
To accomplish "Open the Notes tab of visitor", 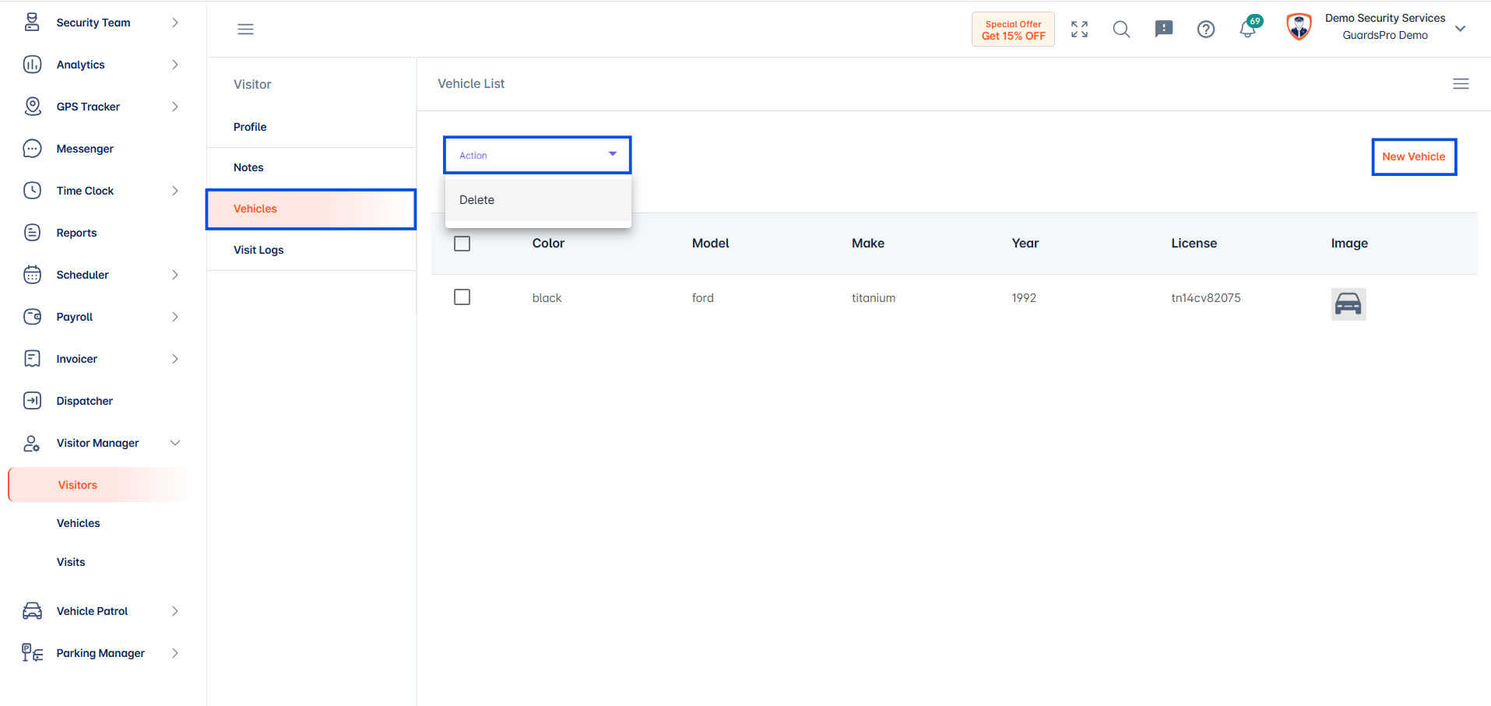I will point(311,167).
